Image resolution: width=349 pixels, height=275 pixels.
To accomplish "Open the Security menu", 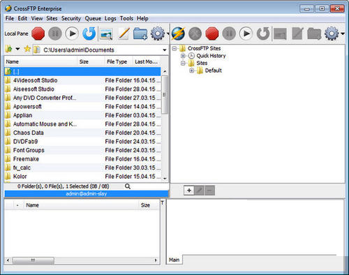I will (x=71, y=18).
